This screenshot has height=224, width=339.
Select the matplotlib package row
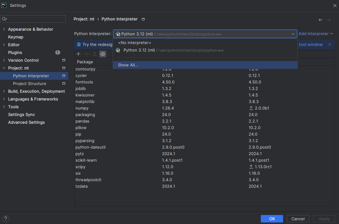204,101
